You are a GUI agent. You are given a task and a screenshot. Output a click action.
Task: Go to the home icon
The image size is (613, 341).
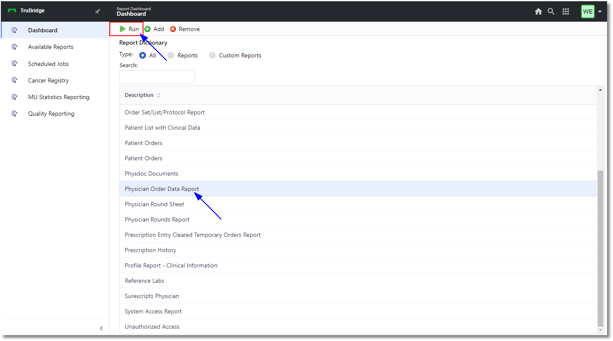point(539,11)
